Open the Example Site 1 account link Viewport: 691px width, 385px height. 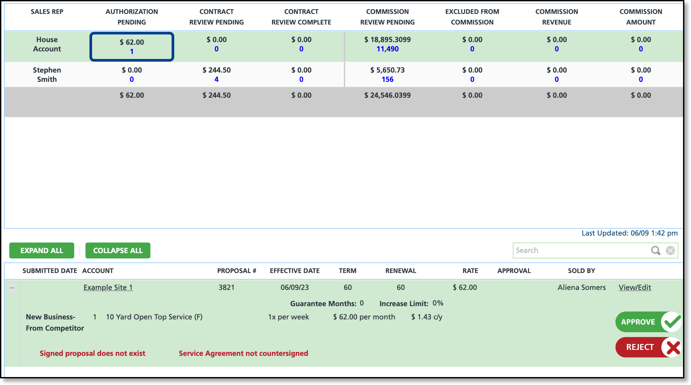click(x=108, y=288)
